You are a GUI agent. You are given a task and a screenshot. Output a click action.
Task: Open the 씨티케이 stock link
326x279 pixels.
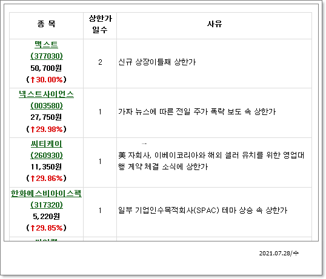(47, 144)
